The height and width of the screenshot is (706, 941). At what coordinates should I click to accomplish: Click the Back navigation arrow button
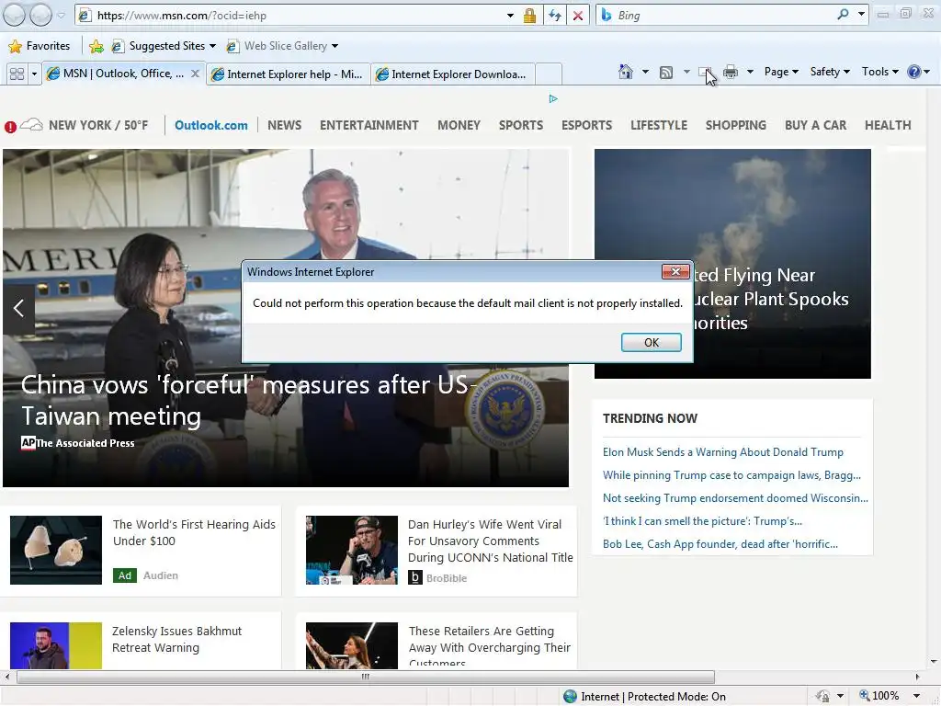14,15
